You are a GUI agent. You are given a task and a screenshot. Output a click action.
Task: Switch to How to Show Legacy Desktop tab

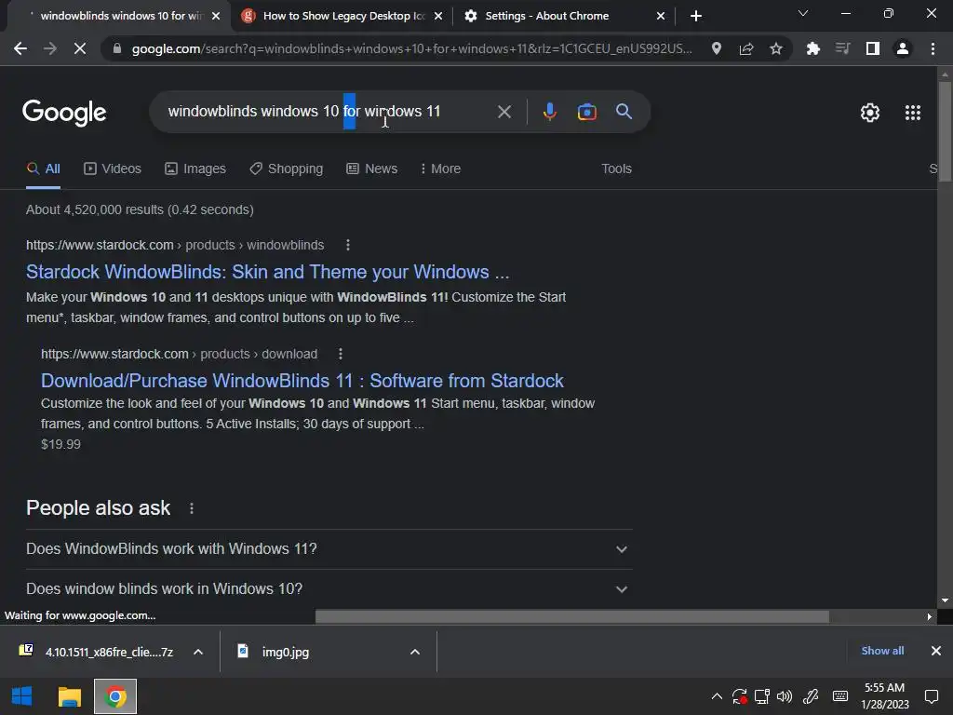(343, 16)
